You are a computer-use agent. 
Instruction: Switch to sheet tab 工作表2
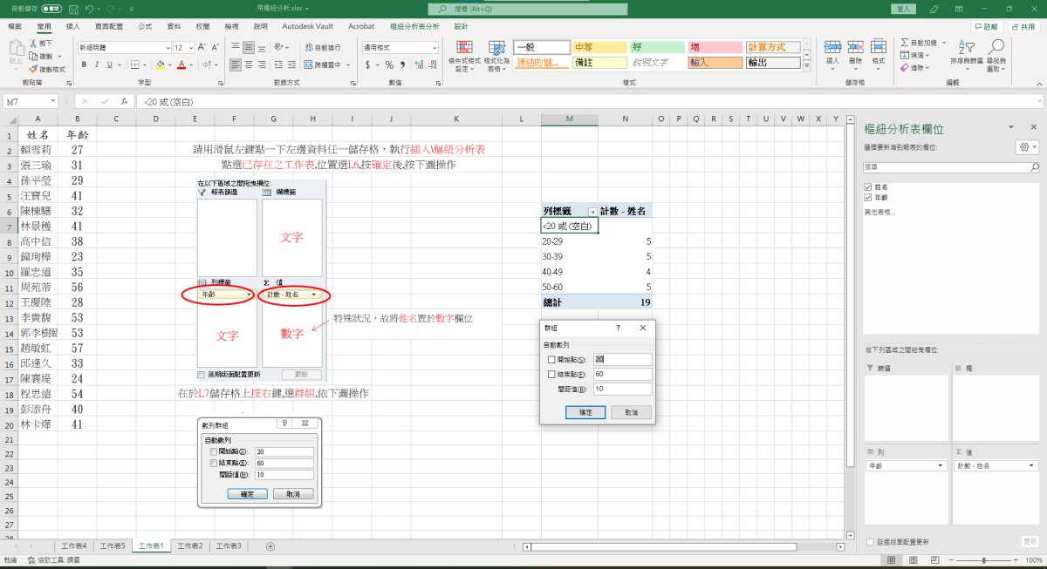[189, 546]
